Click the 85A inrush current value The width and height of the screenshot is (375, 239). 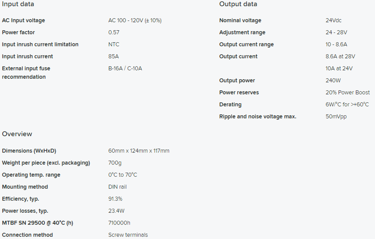pos(113,56)
